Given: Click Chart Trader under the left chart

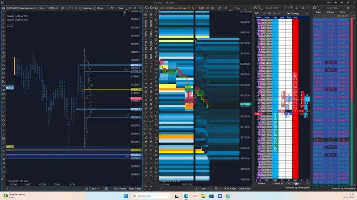Looking at the screenshot, I should click(135, 188).
